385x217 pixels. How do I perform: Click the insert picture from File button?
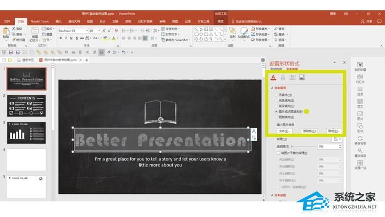pos(284,131)
